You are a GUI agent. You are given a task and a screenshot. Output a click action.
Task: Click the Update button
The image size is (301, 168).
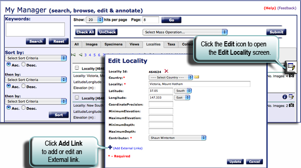pos(235,162)
